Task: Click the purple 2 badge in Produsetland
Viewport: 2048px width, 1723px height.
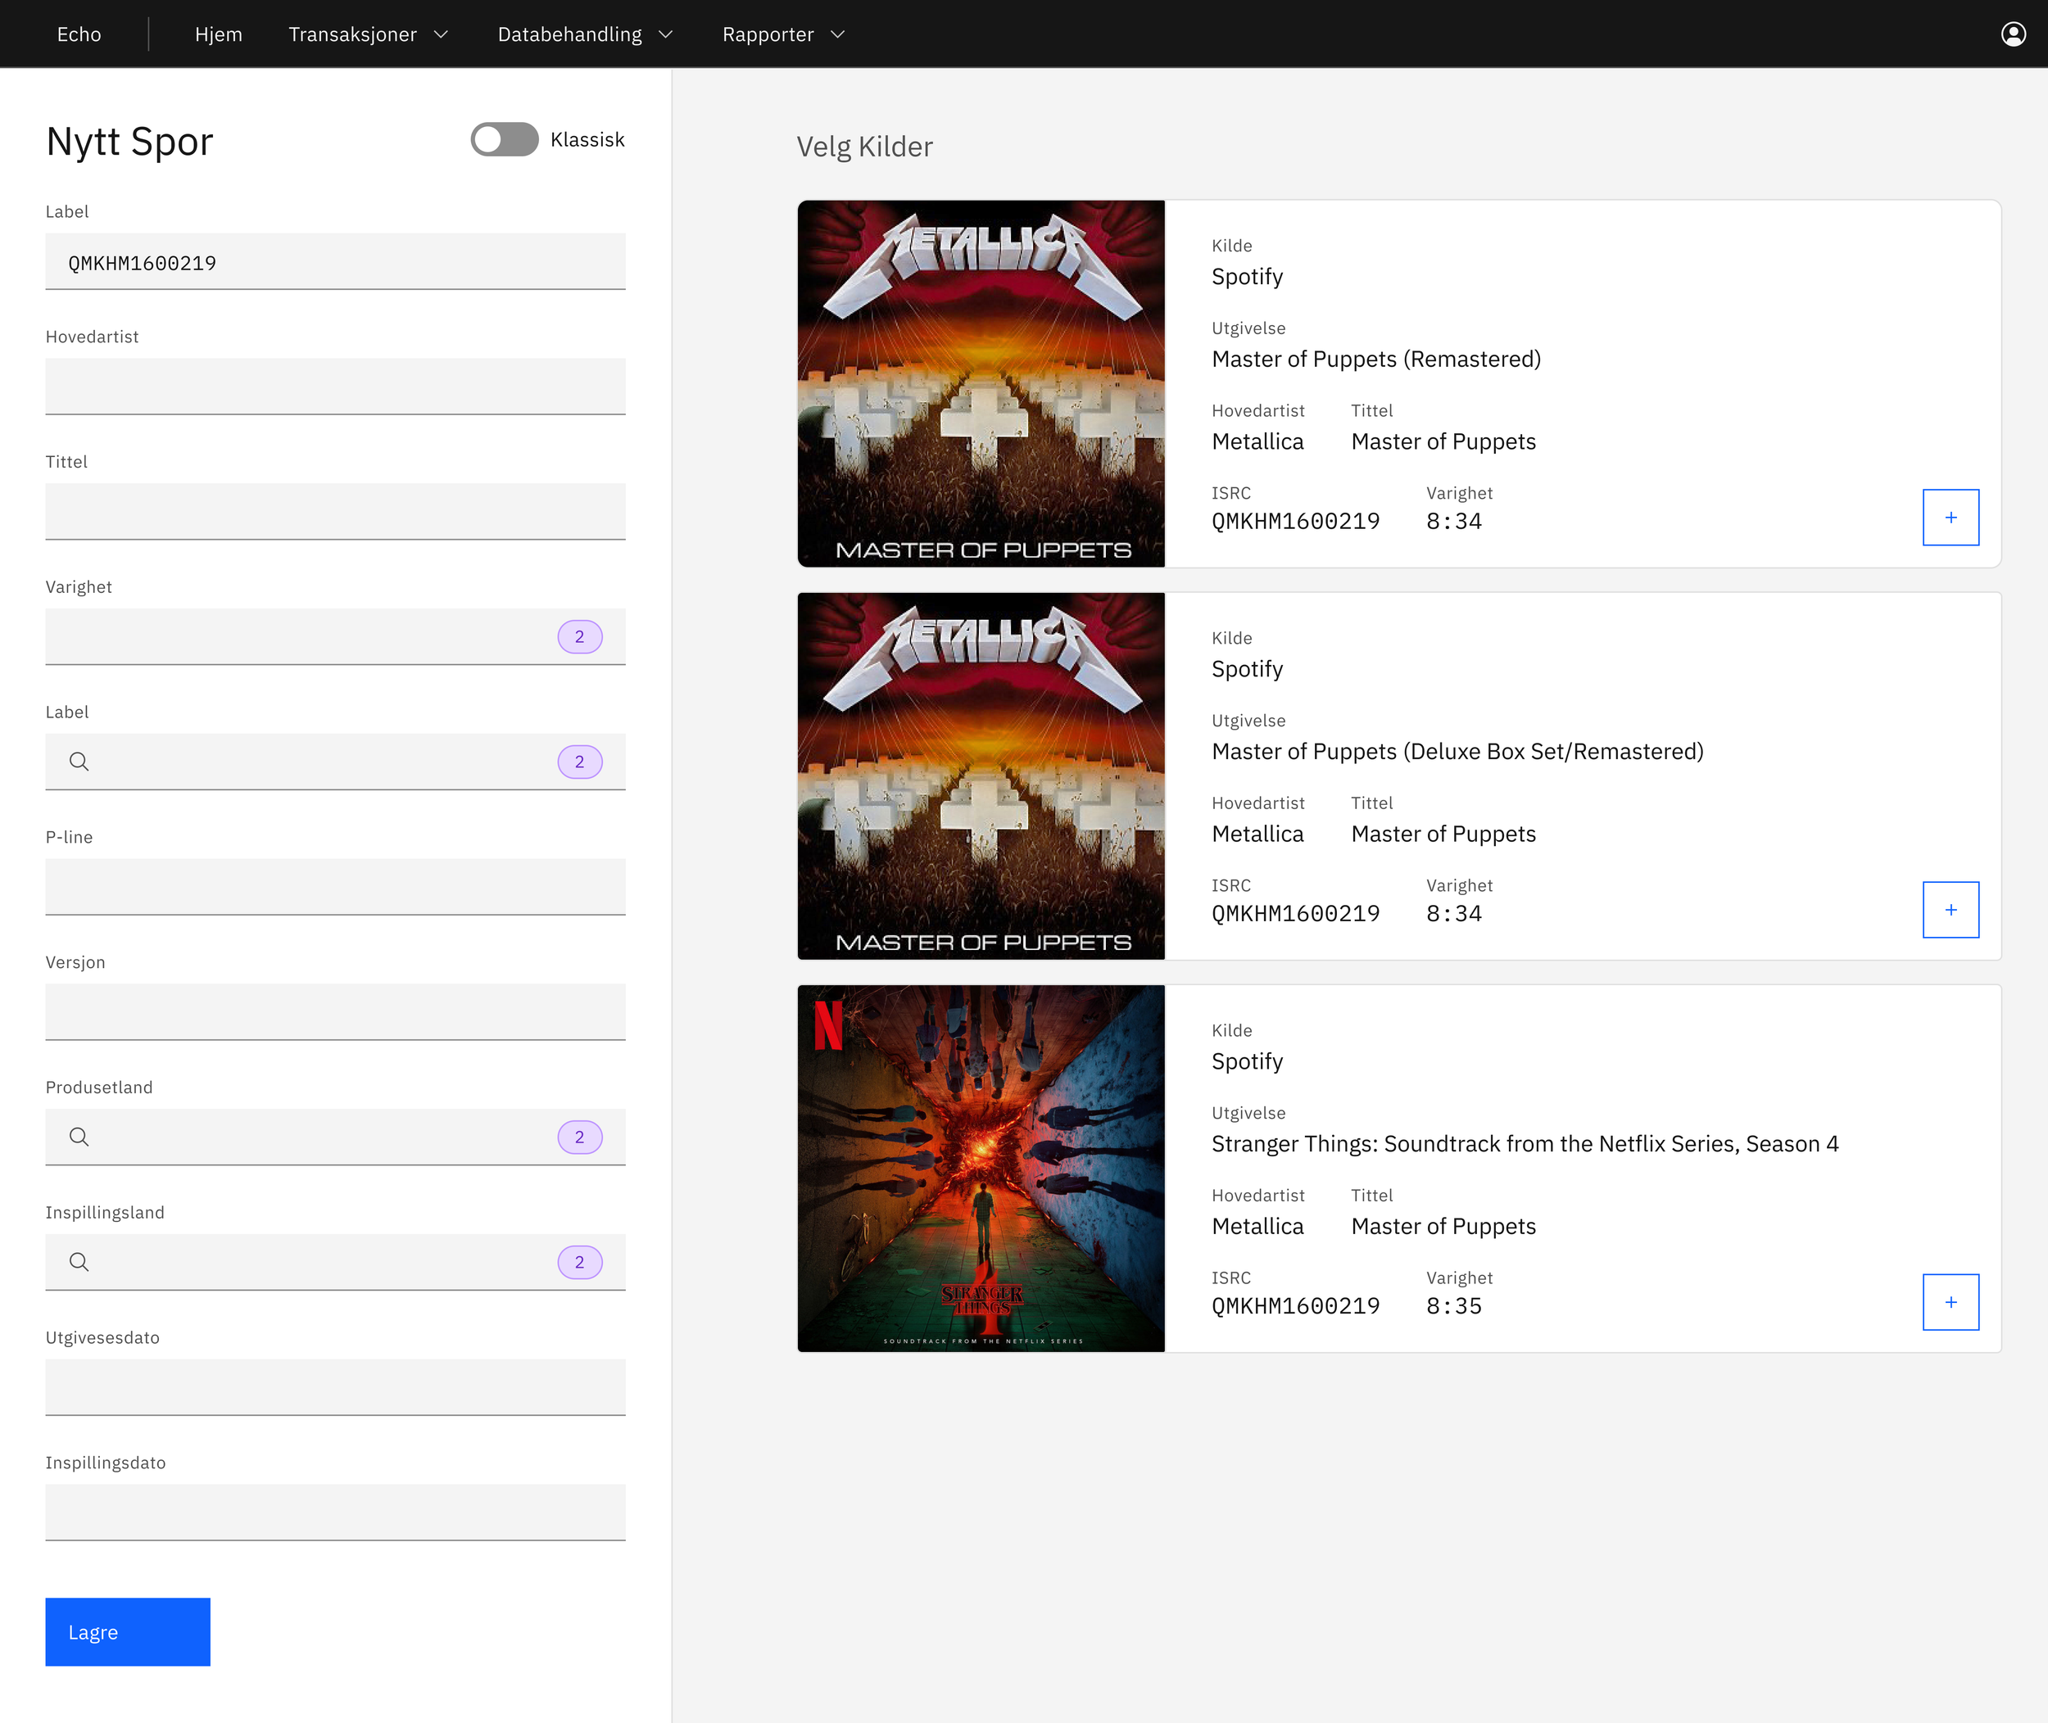Action: (579, 1137)
